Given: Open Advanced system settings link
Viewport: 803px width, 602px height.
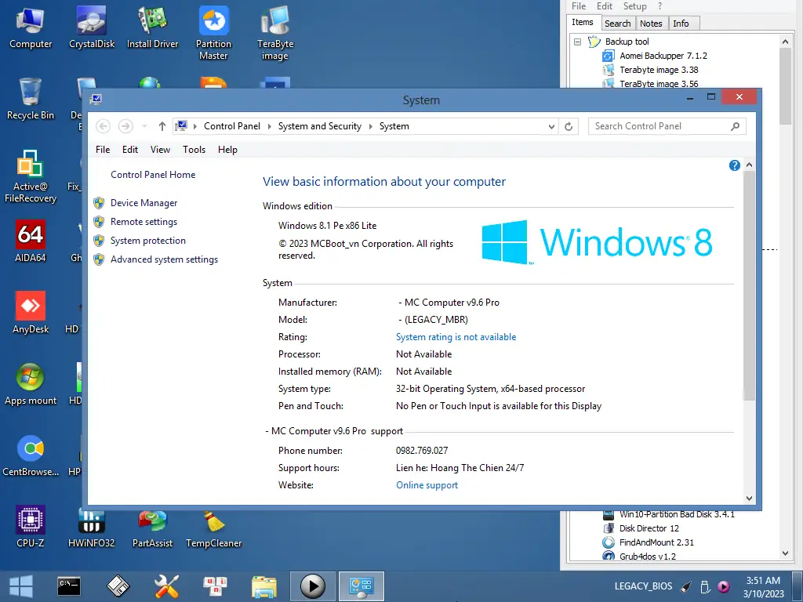Looking at the screenshot, I should [x=164, y=259].
